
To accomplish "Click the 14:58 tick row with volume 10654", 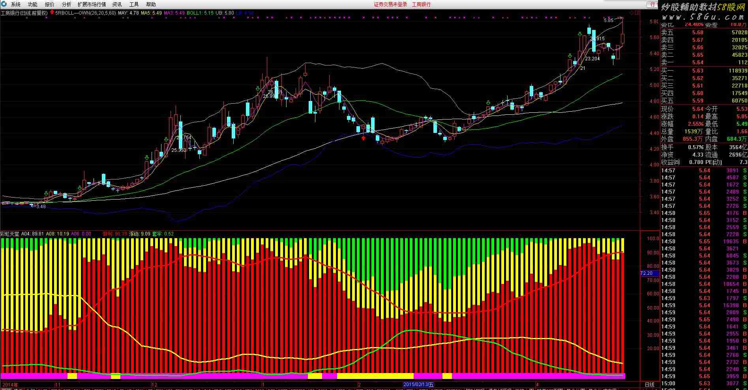I will point(704,284).
